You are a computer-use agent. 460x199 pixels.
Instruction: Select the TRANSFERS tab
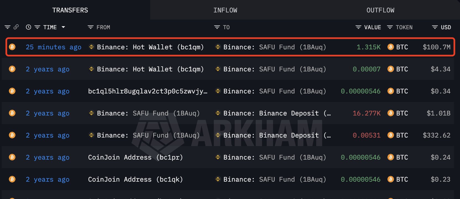(70, 10)
